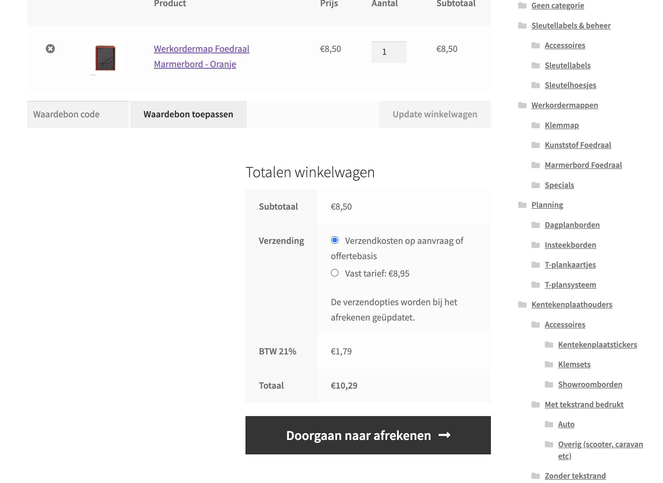Image resolution: width=663 pixels, height=483 pixels.
Task: Click the quantity field showing 1
Action: [388, 52]
